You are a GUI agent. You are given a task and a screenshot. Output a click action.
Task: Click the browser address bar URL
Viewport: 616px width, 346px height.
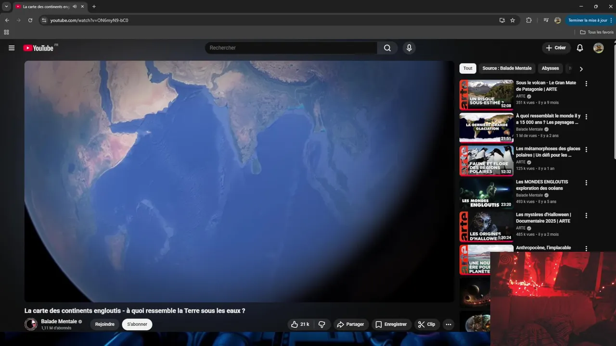[x=89, y=20]
